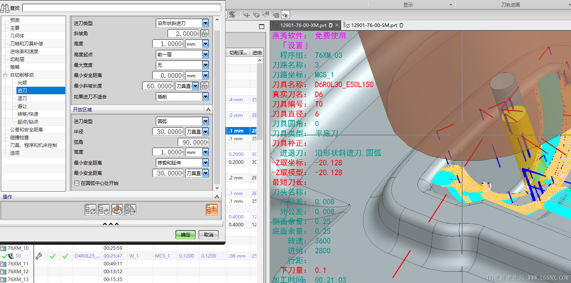
Task: Click the open area radius 30.0000 field
Action: [x=168, y=132]
